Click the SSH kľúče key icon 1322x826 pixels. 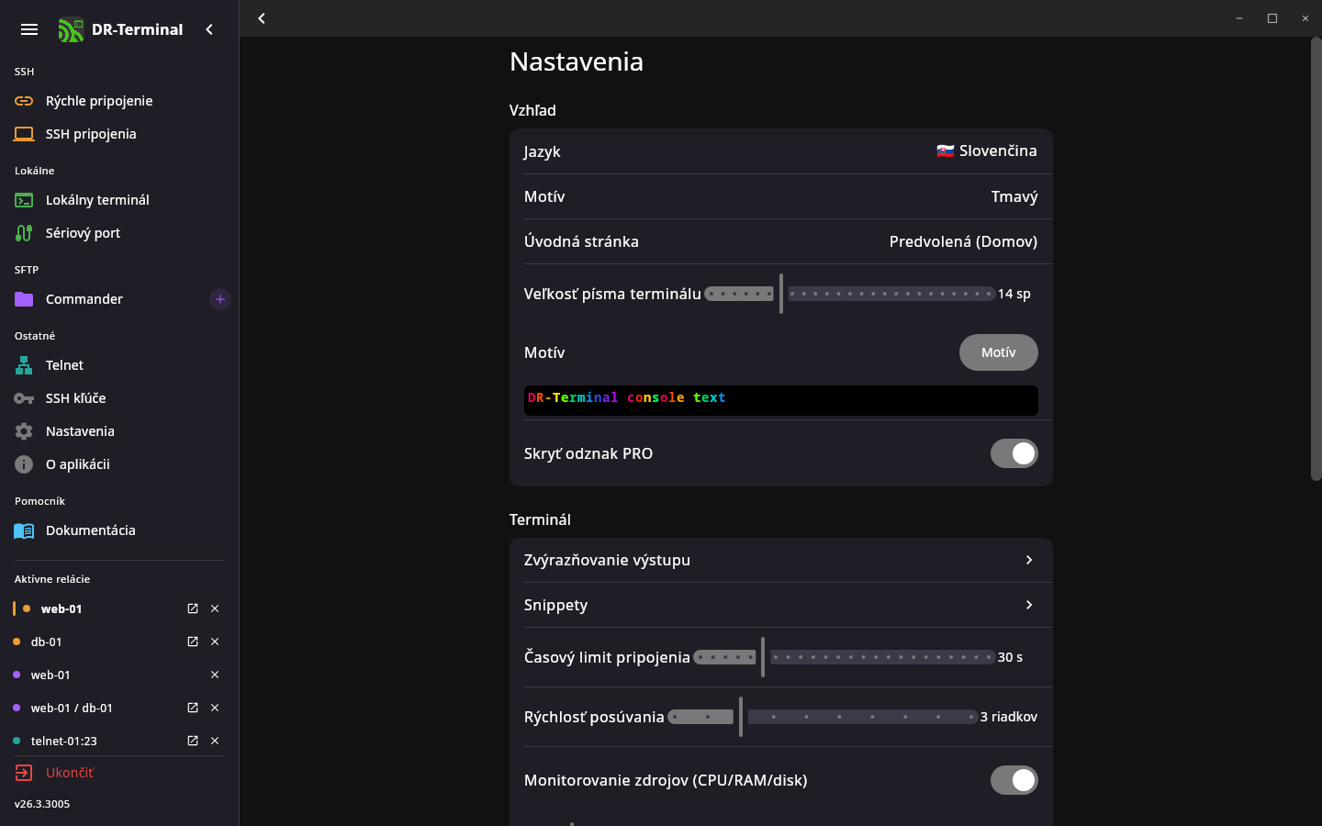[x=24, y=398]
